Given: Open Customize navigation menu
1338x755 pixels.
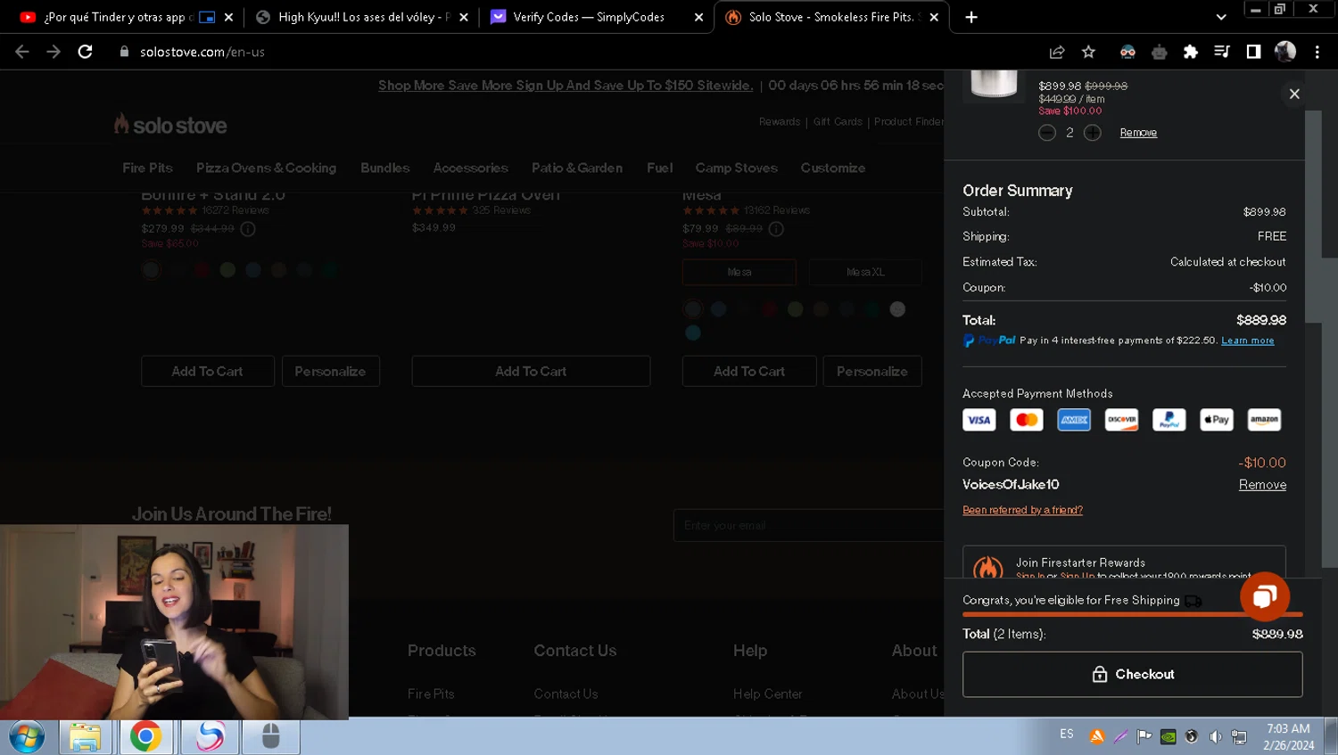Looking at the screenshot, I should 833,168.
